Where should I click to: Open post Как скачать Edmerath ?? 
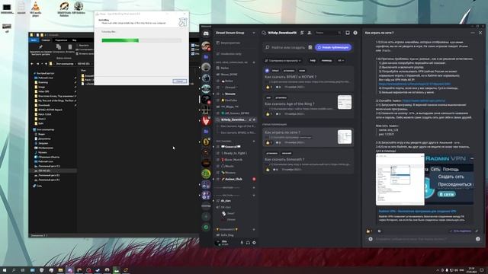pyautogui.click(x=284, y=159)
